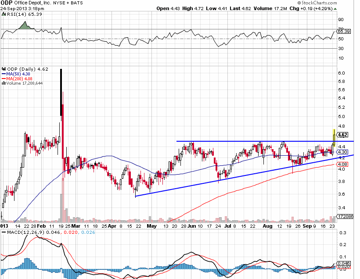
Task: Click the MACD 0.3 axis label
Action: pyautogui.click(x=343, y=233)
